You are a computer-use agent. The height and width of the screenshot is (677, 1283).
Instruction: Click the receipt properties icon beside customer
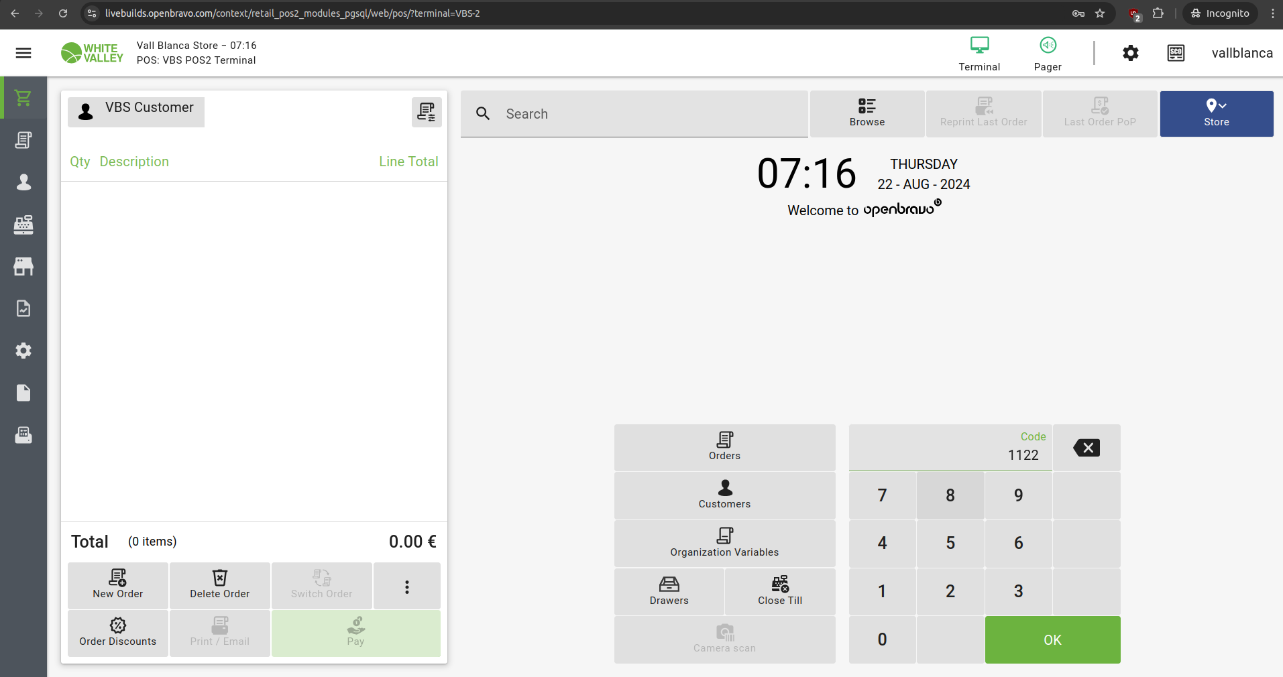tap(426, 112)
